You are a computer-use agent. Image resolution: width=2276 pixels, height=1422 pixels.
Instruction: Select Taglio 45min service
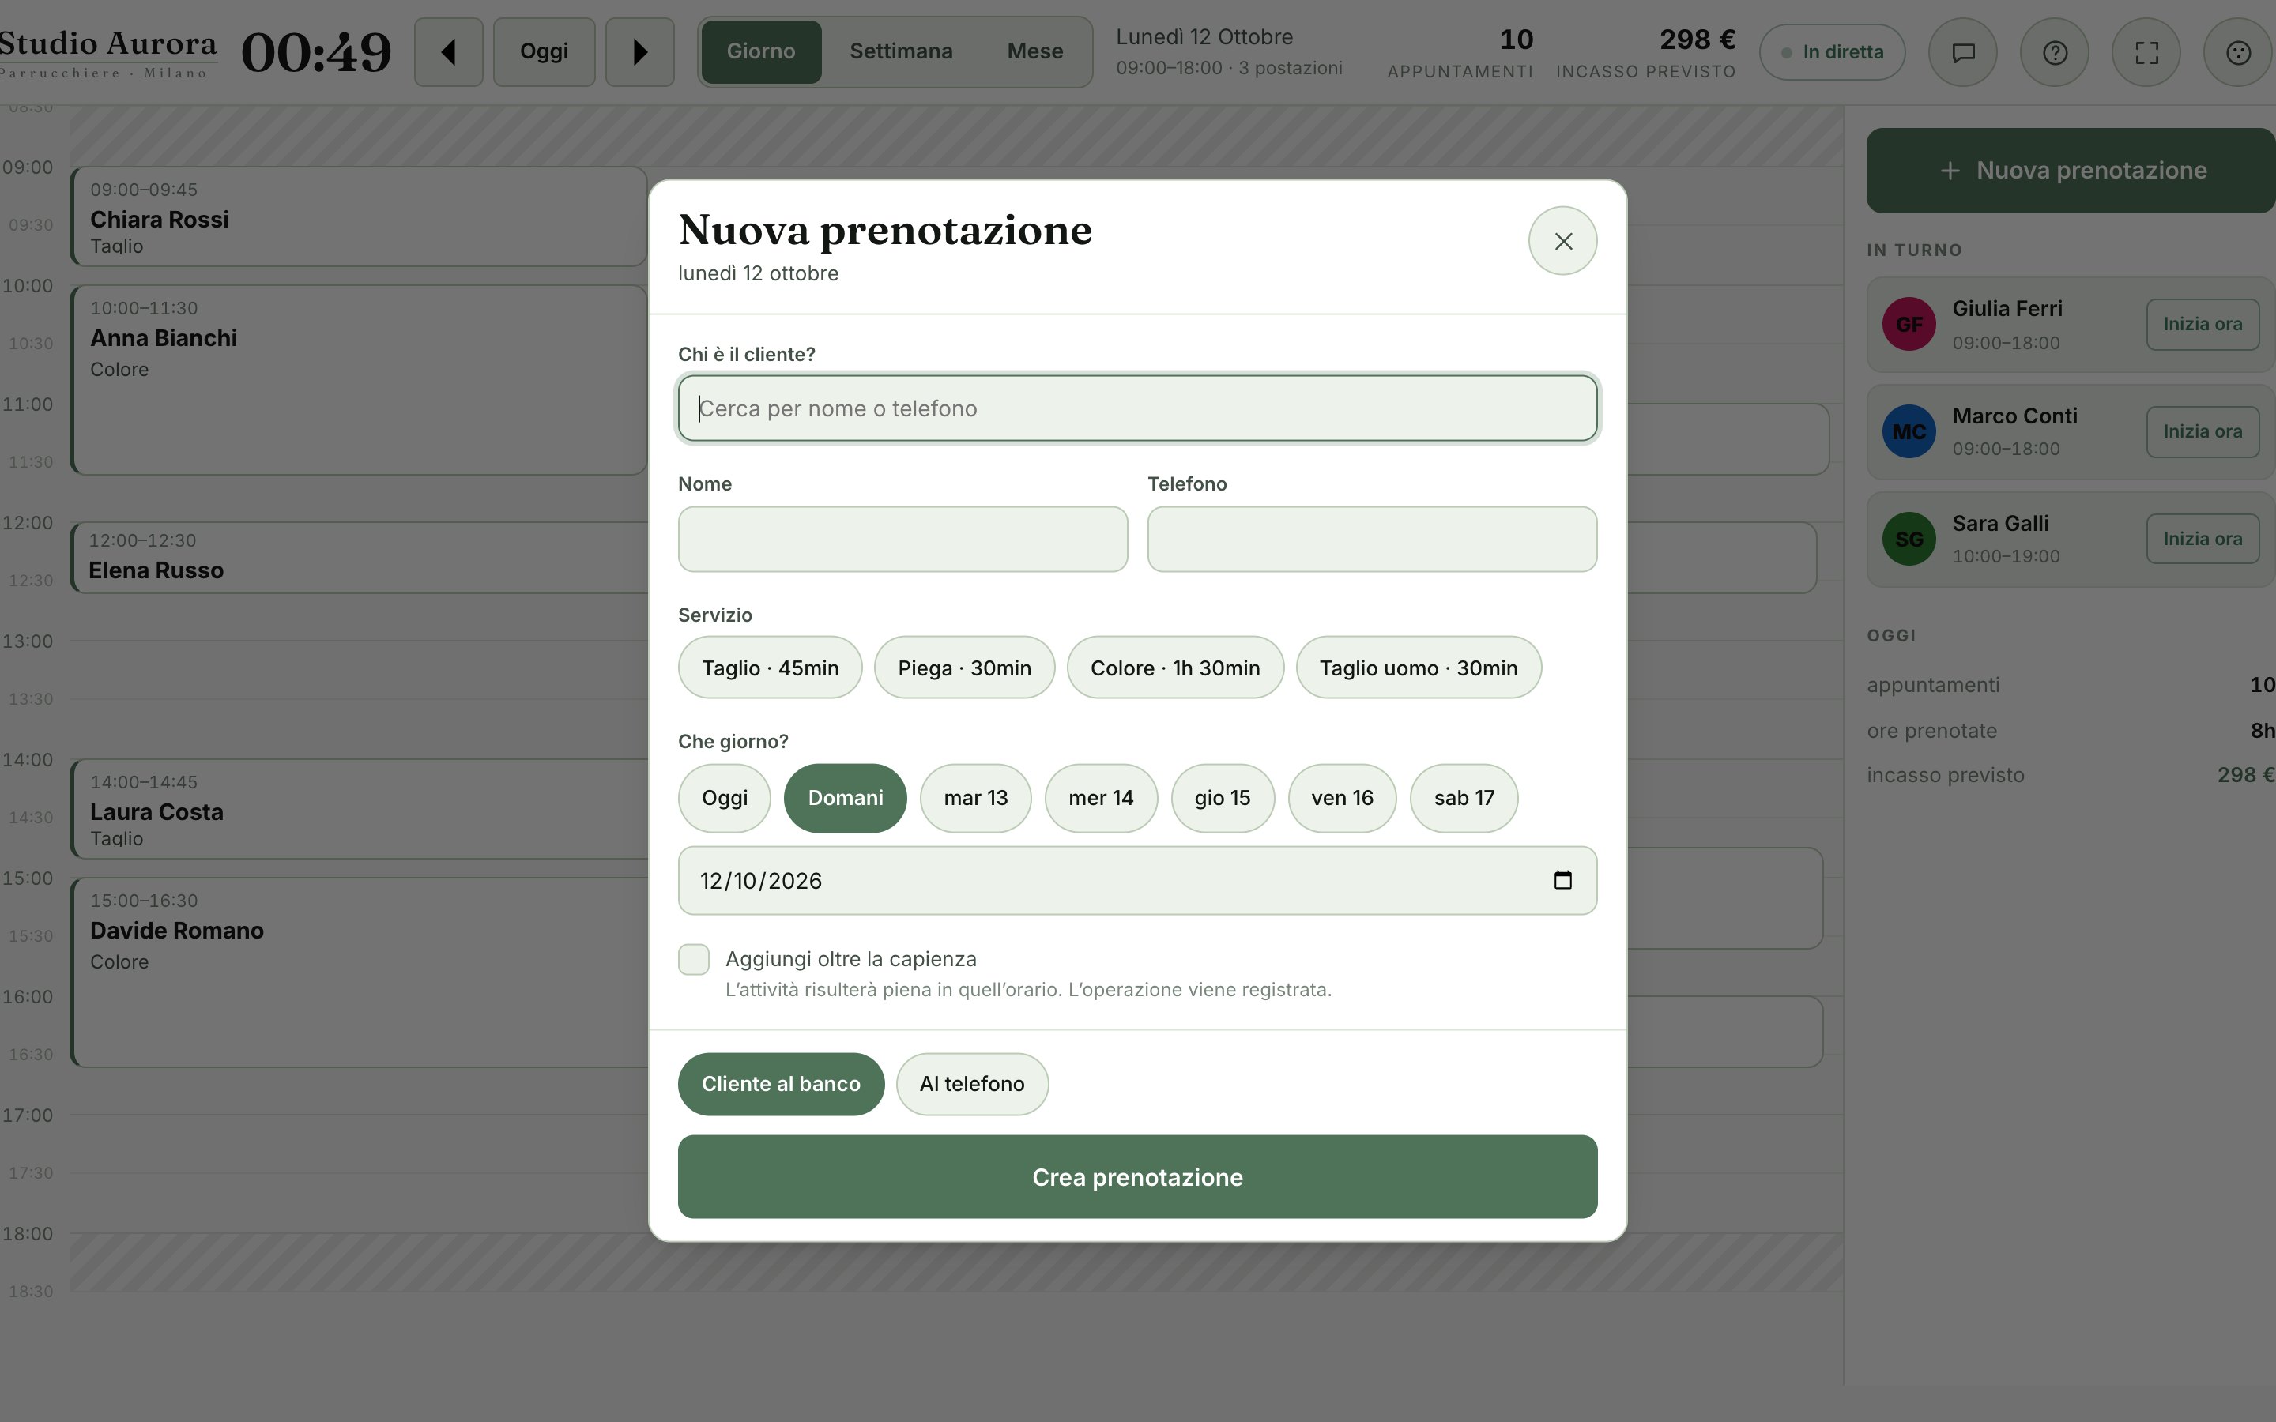pos(771,668)
